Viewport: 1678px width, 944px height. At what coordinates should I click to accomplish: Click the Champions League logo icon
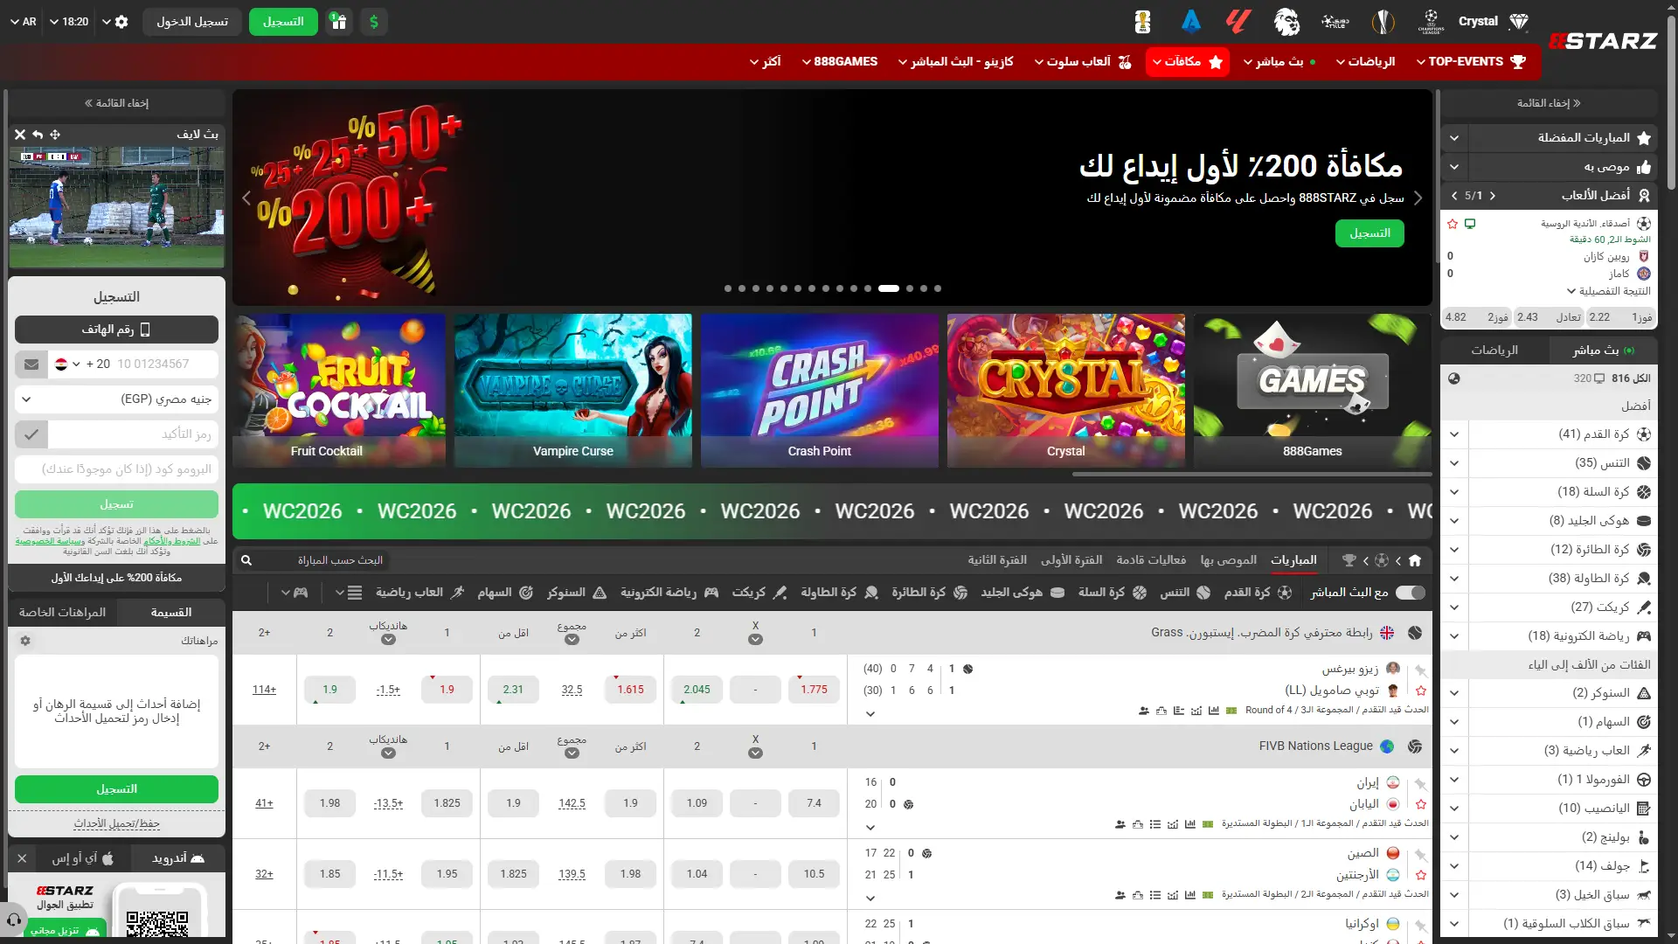click(1431, 22)
